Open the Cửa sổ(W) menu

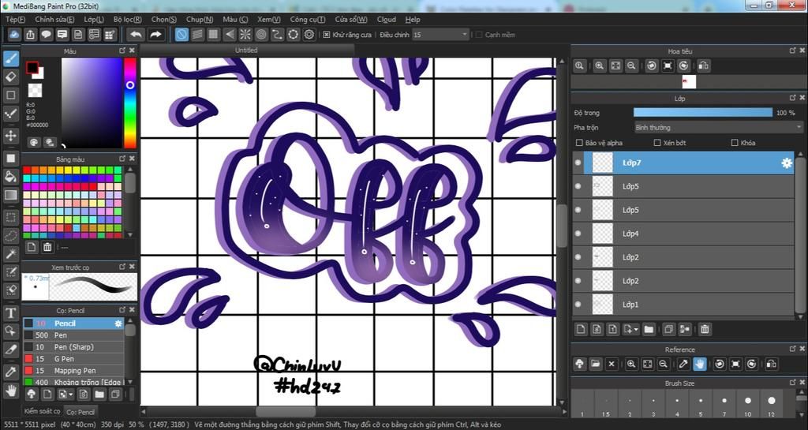point(351,20)
